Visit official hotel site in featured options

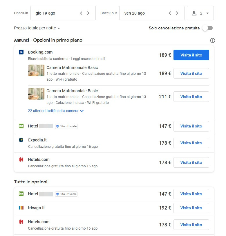(x=191, y=126)
